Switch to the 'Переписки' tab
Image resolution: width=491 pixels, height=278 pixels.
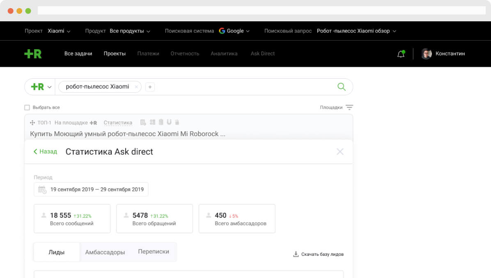pyautogui.click(x=154, y=252)
